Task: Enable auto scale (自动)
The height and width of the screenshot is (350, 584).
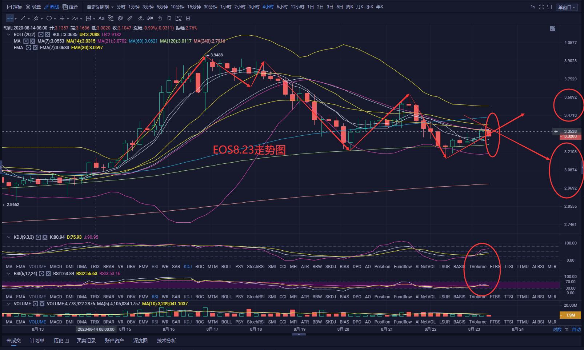Action: click(x=576, y=330)
